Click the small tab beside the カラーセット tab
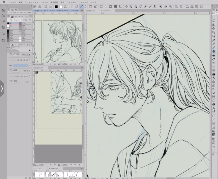The image size is (218, 179). tap(26, 17)
